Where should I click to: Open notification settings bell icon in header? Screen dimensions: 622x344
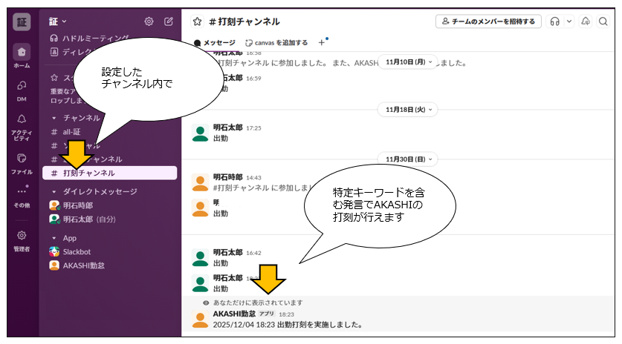586,21
